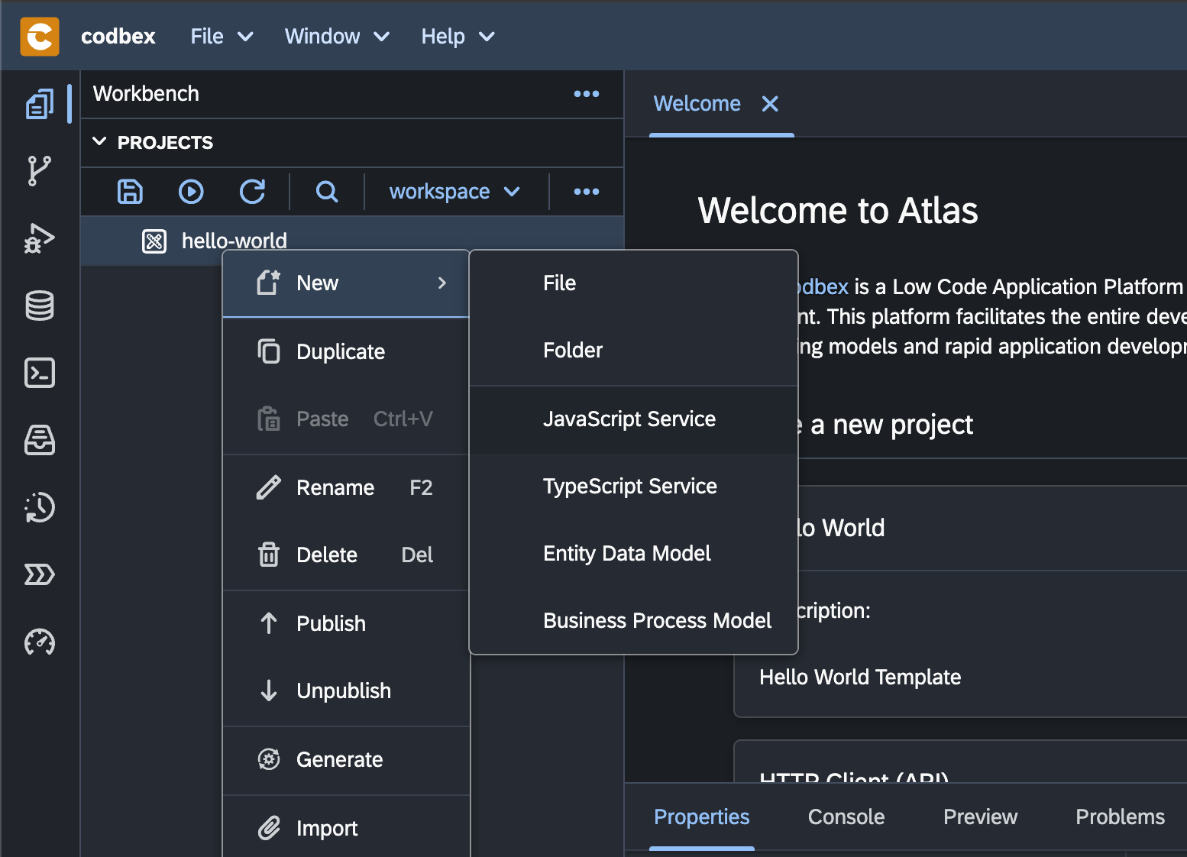Open the Terminal icon in sidebar

(x=40, y=373)
